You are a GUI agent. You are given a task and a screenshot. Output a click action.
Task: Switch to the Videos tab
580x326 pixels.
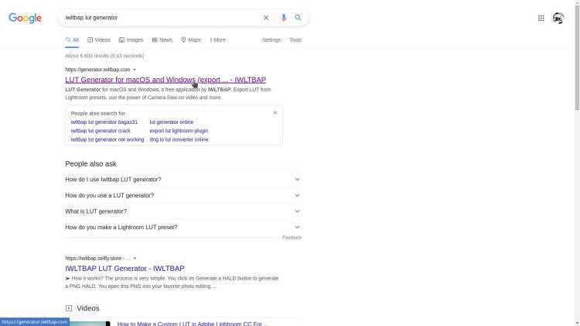99,40
